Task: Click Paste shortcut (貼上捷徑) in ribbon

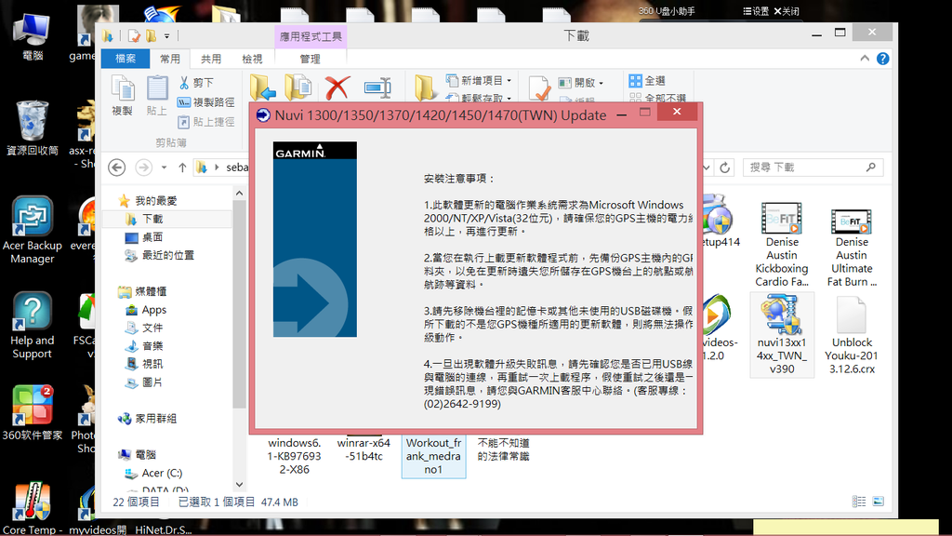Action: click(205, 122)
